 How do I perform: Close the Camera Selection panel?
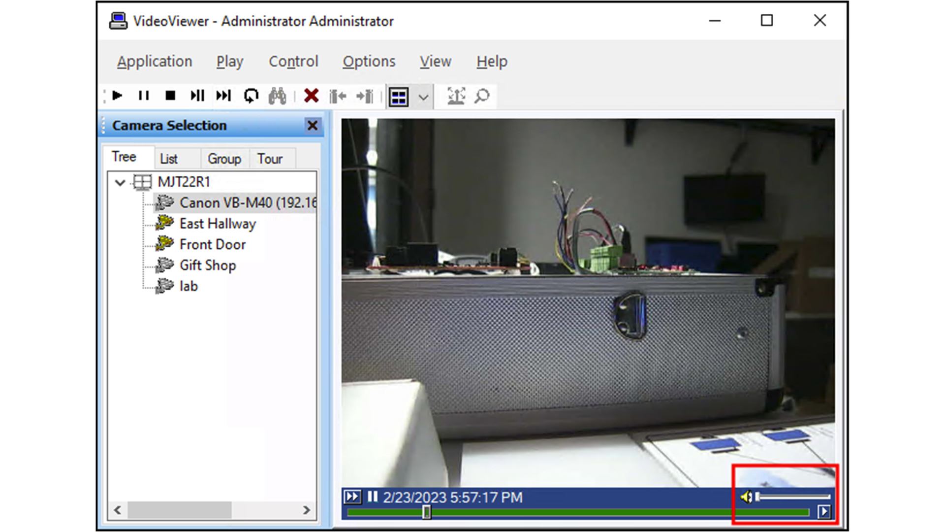tap(312, 126)
